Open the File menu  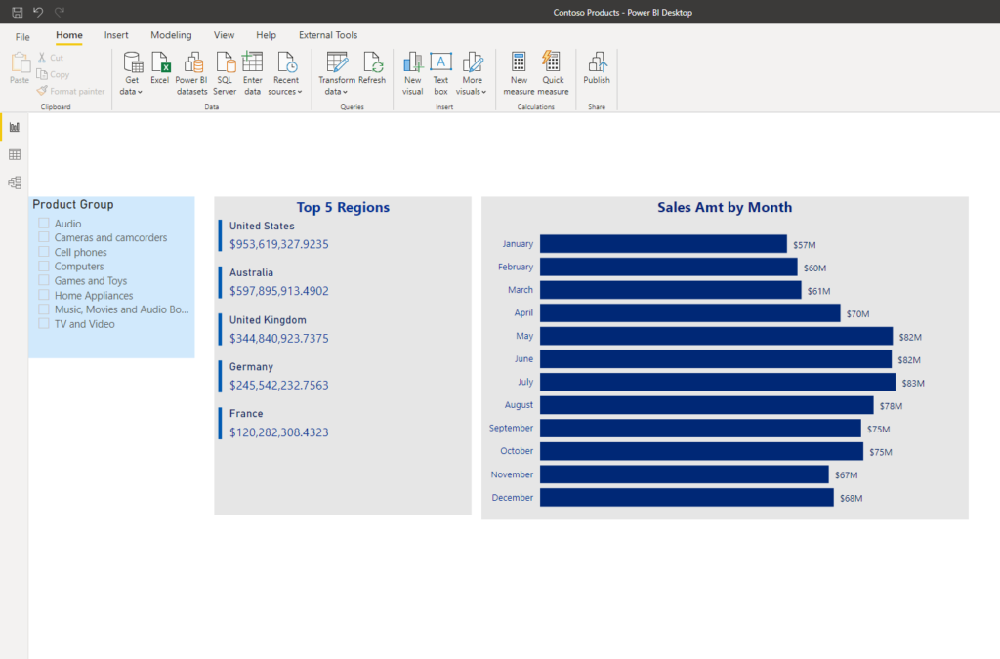pos(22,36)
